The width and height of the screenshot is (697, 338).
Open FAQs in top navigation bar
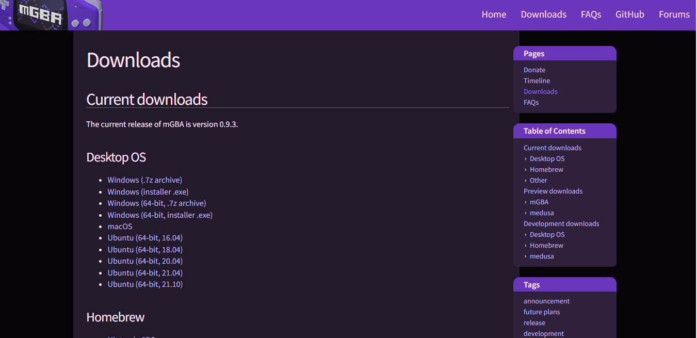click(x=591, y=14)
